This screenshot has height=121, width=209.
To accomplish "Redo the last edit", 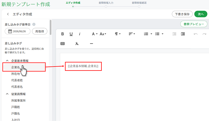I will pos(204,34).
